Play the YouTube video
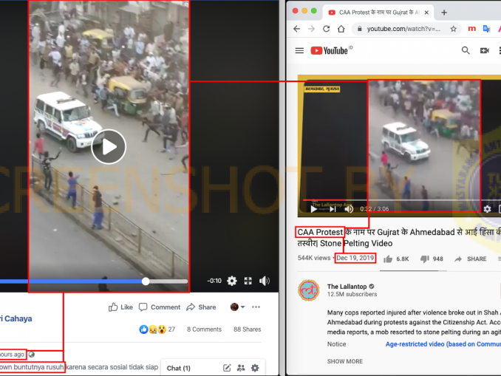 tap(314, 209)
